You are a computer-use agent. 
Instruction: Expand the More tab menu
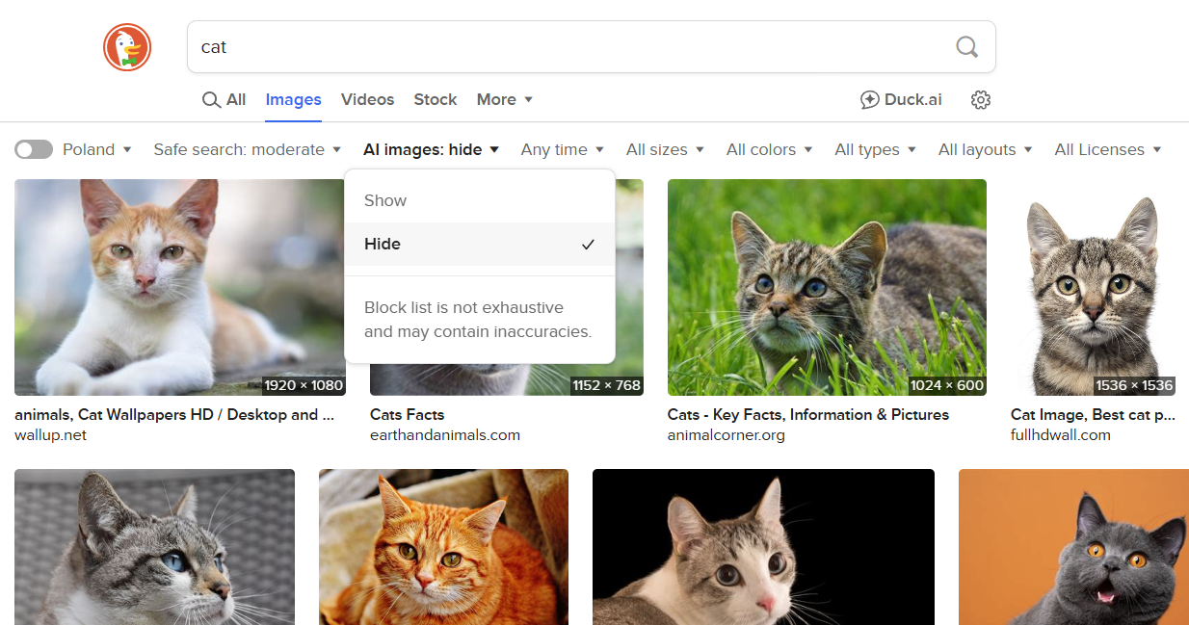click(x=505, y=99)
